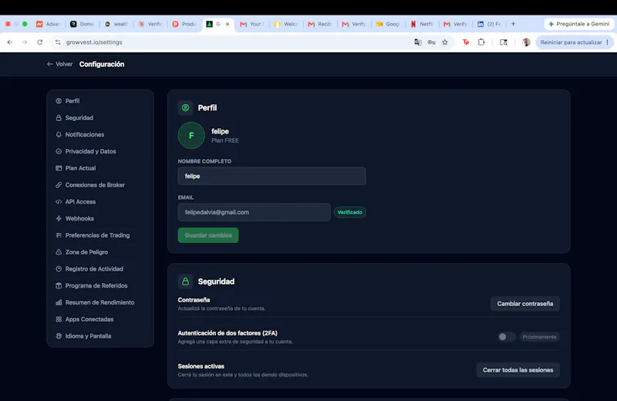Click the Volver back link
Screen dimensions: 617x401
coord(60,64)
